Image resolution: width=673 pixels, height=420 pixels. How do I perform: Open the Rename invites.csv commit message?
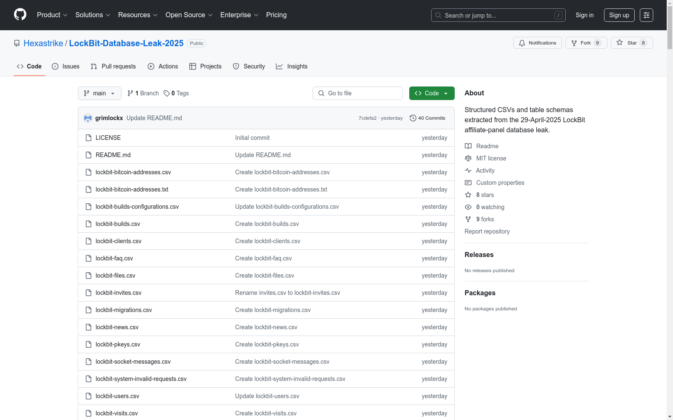click(288, 293)
